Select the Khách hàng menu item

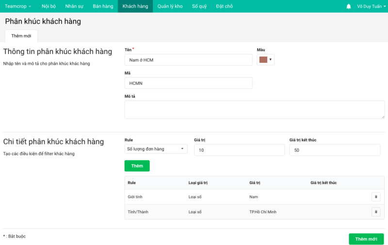(135, 6)
